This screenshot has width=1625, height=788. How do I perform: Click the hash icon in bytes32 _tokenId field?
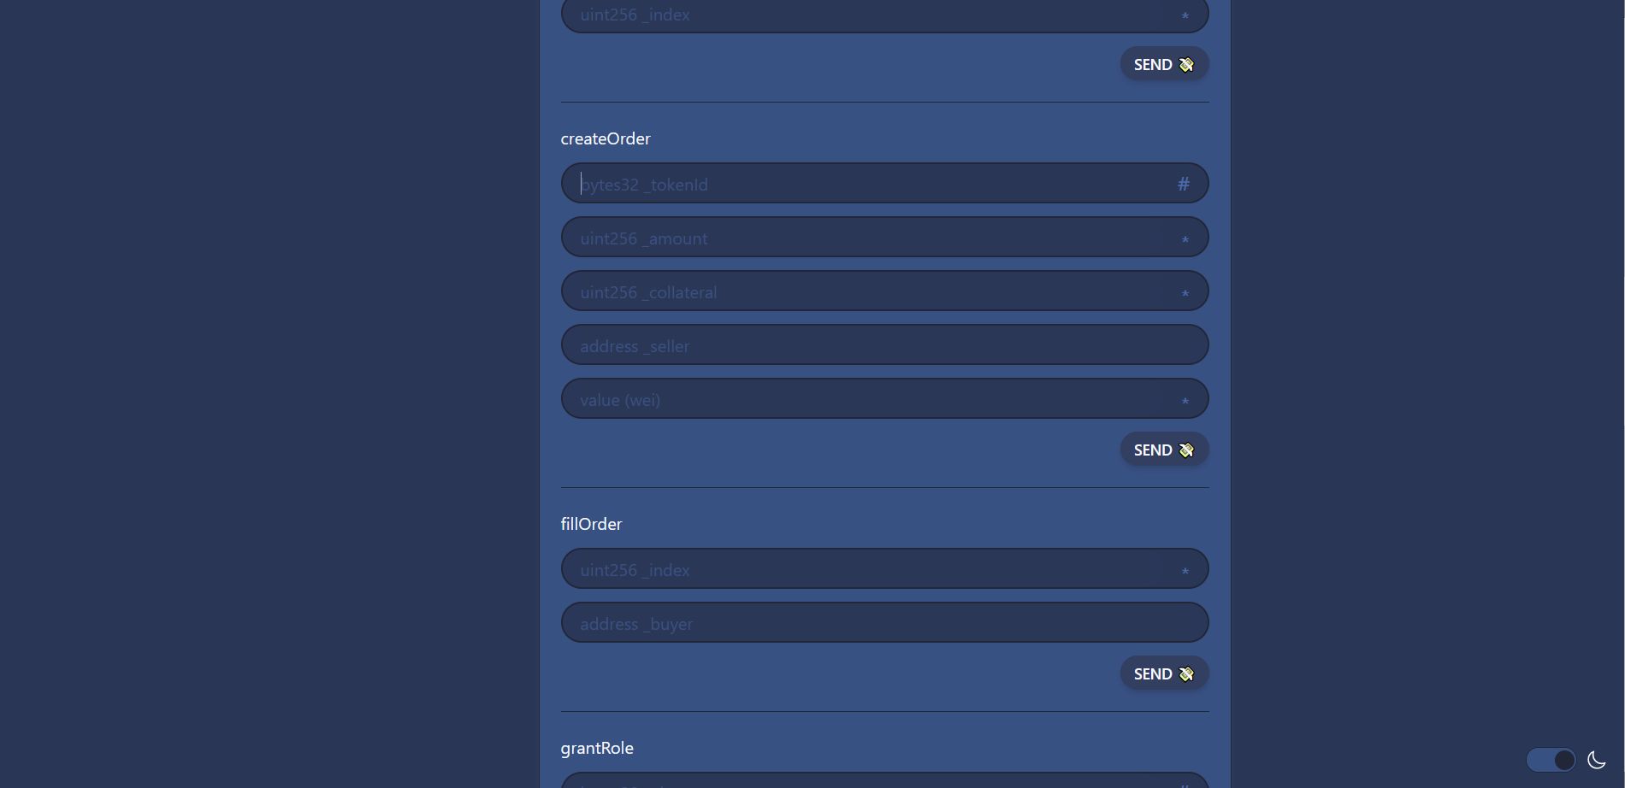[1184, 184]
